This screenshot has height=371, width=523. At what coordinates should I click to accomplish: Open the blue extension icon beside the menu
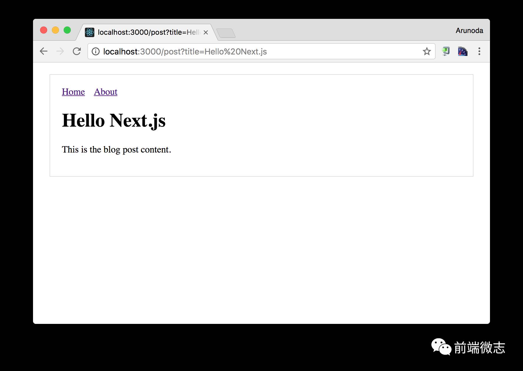463,51
